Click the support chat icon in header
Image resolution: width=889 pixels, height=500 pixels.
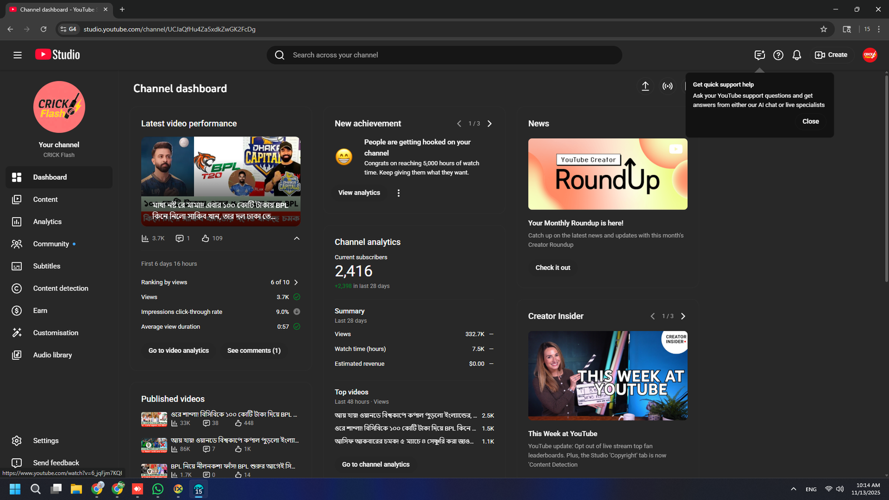tap(760, 55)
